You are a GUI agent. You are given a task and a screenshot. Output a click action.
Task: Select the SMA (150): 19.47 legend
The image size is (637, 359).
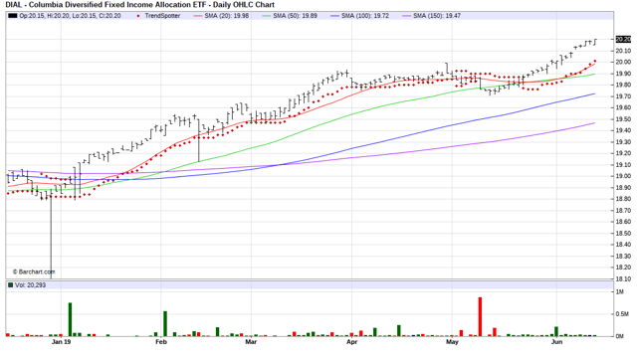coord(437,16)
